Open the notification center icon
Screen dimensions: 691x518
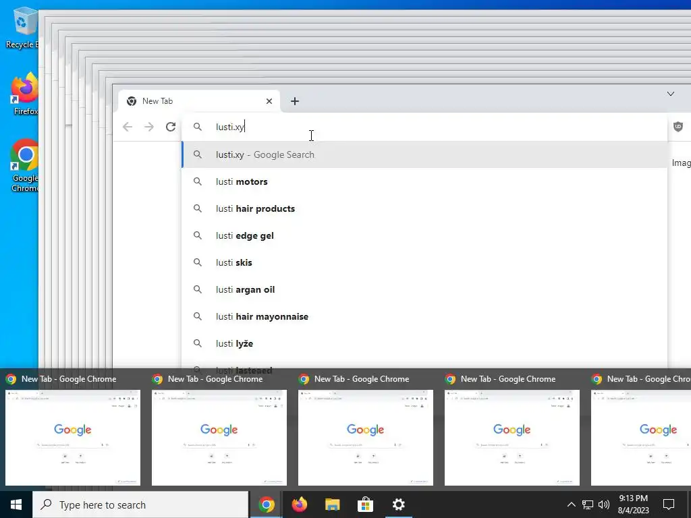[669, 505]
